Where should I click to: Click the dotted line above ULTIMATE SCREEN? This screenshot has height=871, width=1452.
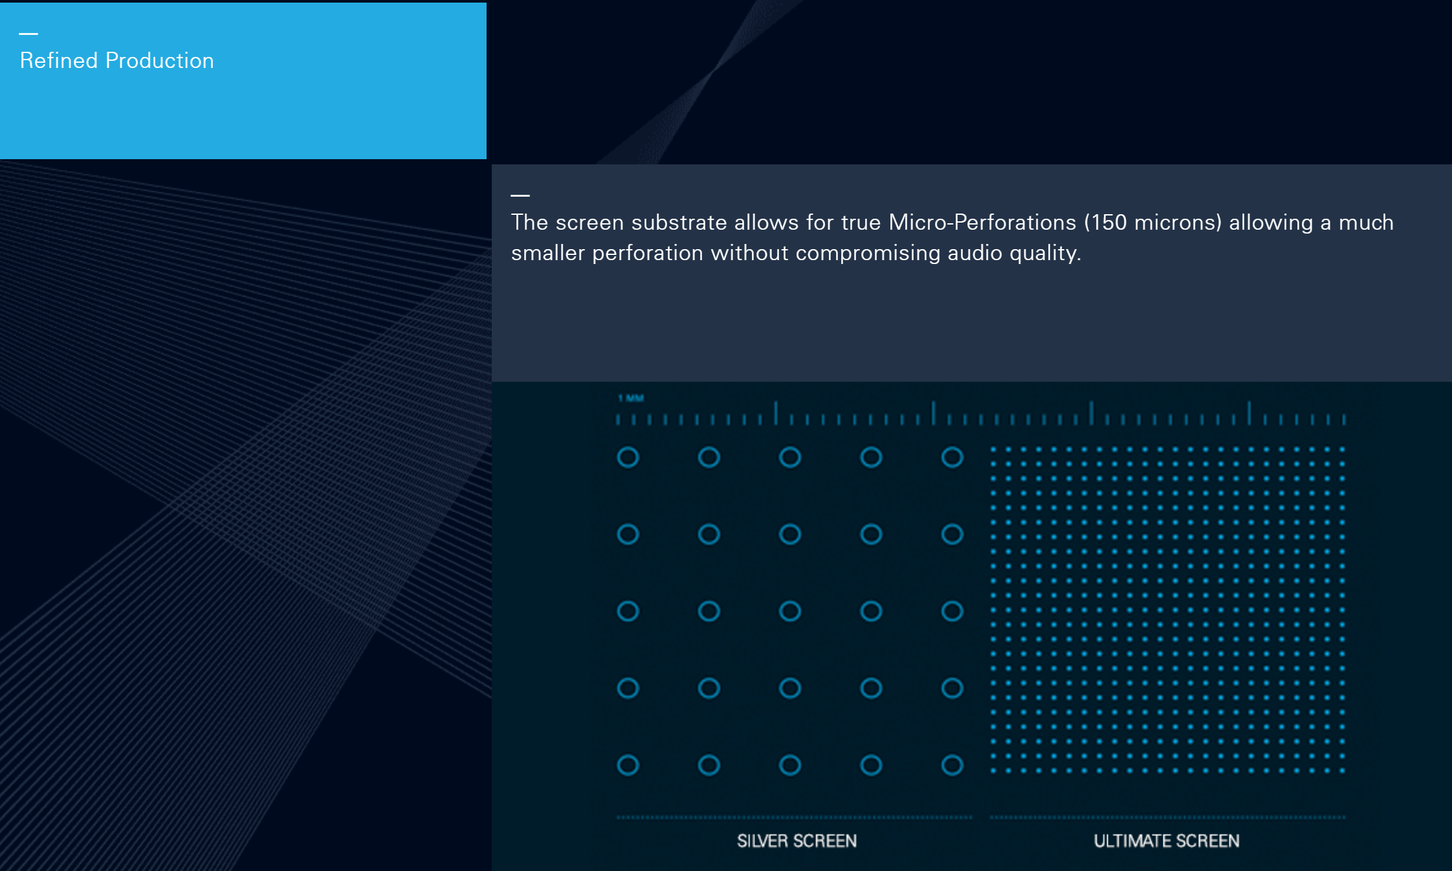[1167, 817]
